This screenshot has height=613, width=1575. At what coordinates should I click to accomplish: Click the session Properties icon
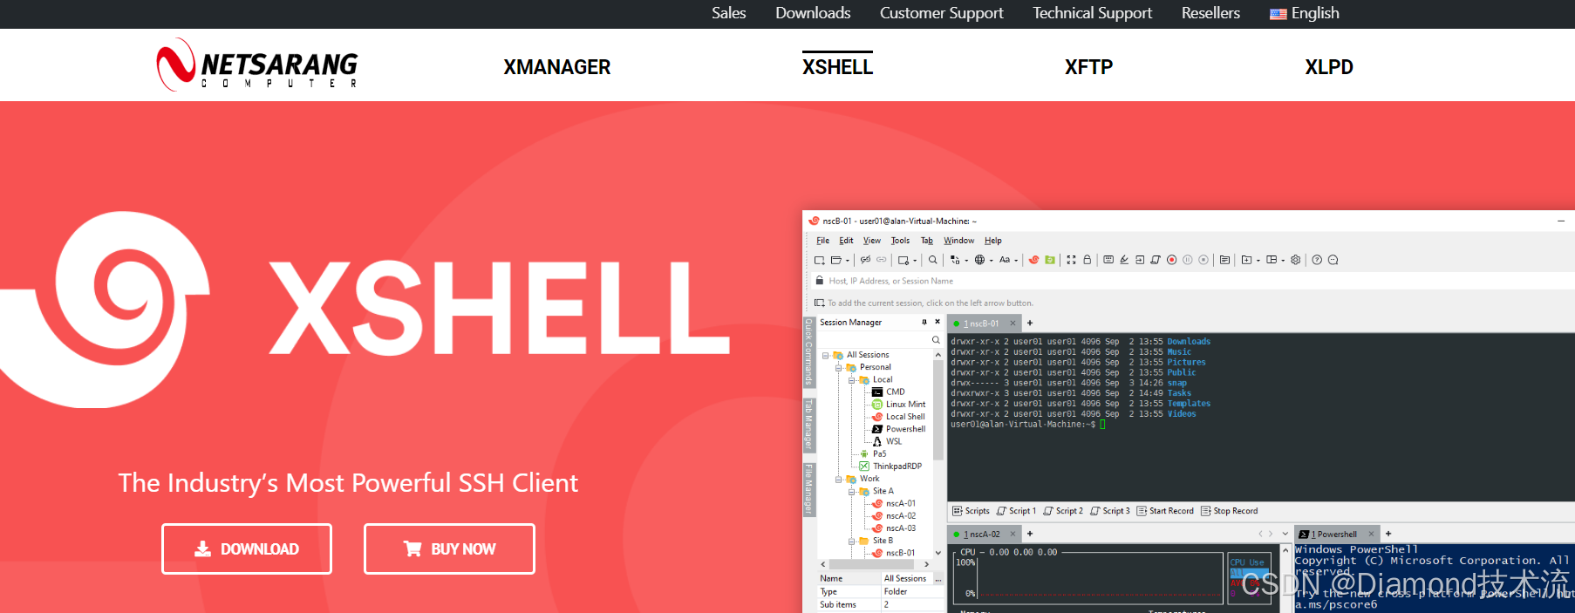click(x=903, y=260)
